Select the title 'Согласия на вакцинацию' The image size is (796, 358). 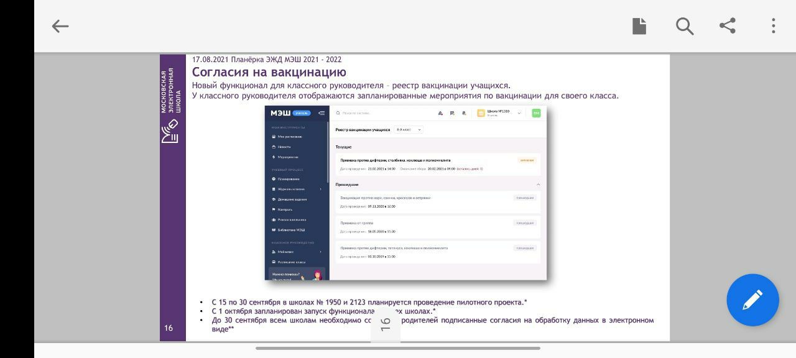pos(269,72)
